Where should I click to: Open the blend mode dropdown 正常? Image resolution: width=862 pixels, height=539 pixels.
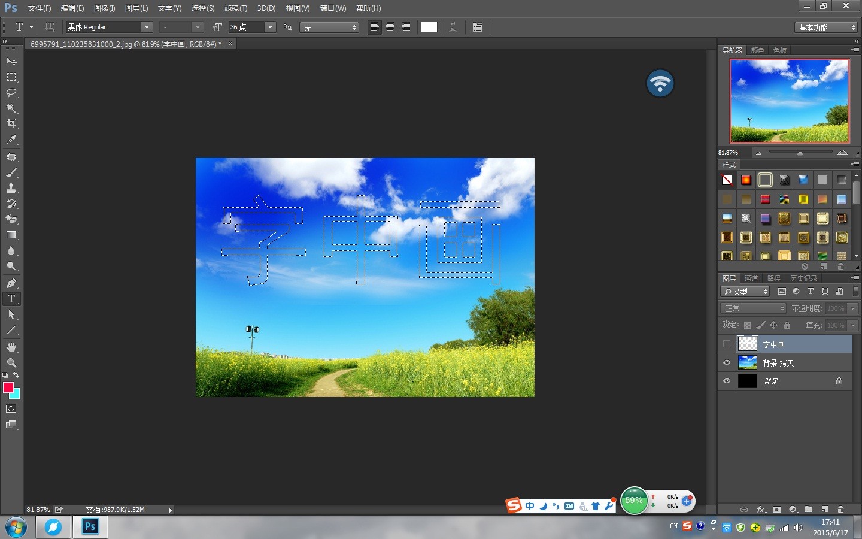pos(753,308)
